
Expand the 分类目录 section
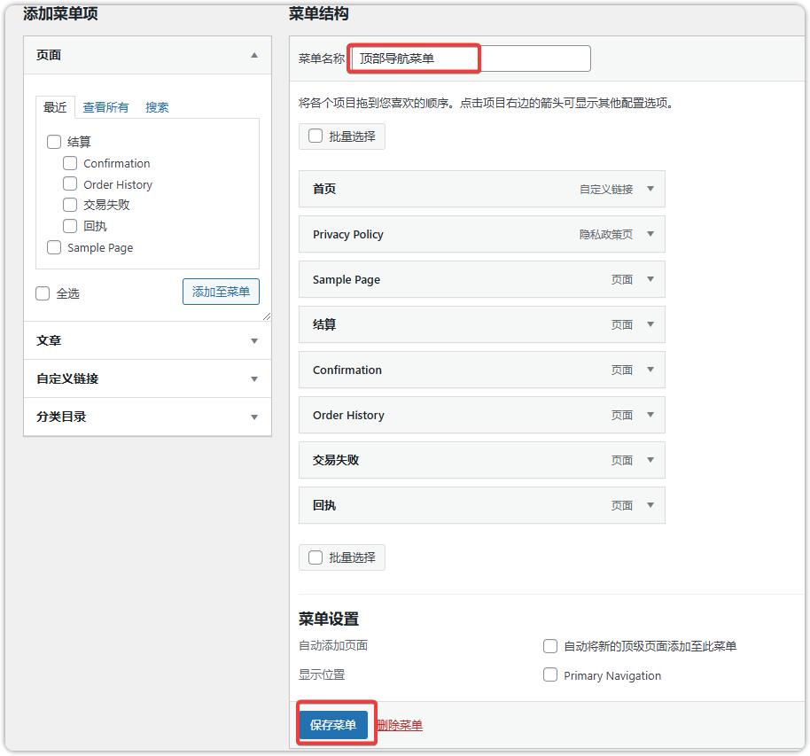(254, 417)
